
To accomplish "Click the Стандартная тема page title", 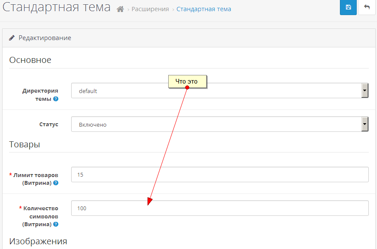I will 57,7.
